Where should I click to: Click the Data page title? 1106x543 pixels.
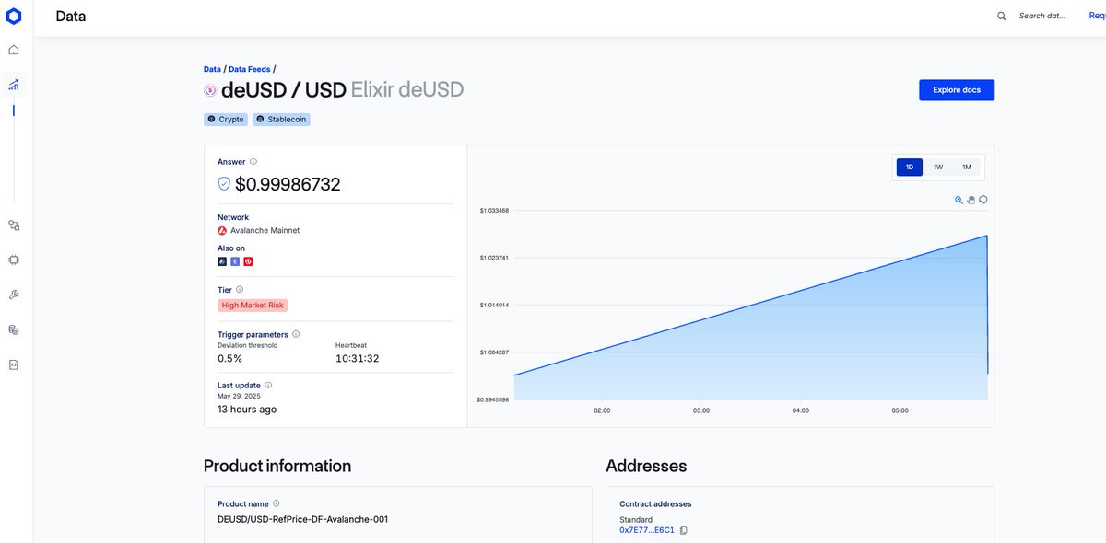pyautogui.click(x=71, y=16)
